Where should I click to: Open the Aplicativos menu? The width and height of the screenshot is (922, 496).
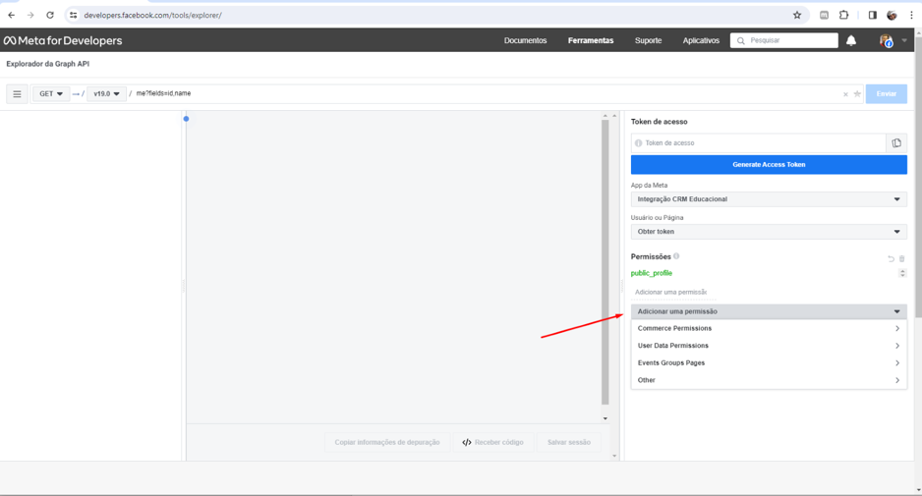pos(701,40)
